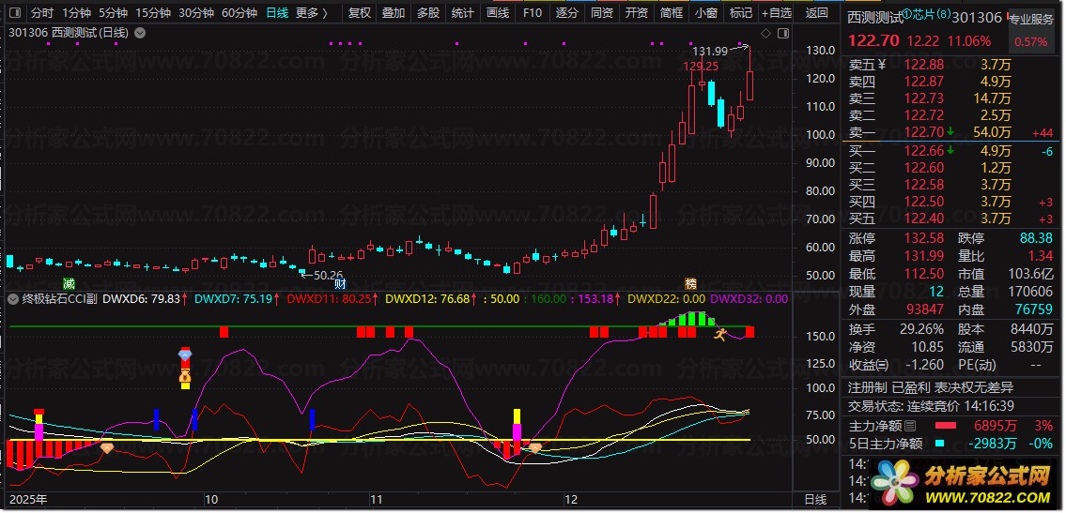This screenshot has height=513, width=1066.
Task: Click the 芯片 sector link
Action: tap(925, 16)
